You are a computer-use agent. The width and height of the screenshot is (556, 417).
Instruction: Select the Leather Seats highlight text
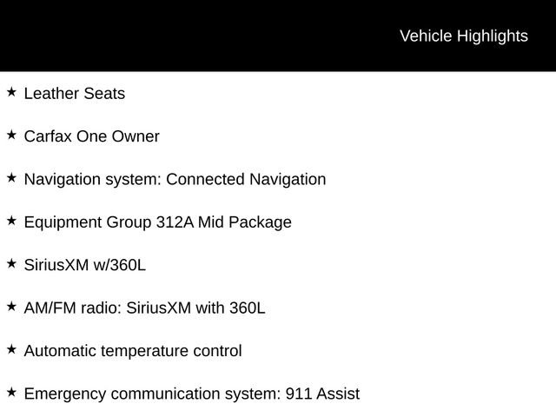tap(75, 94)
